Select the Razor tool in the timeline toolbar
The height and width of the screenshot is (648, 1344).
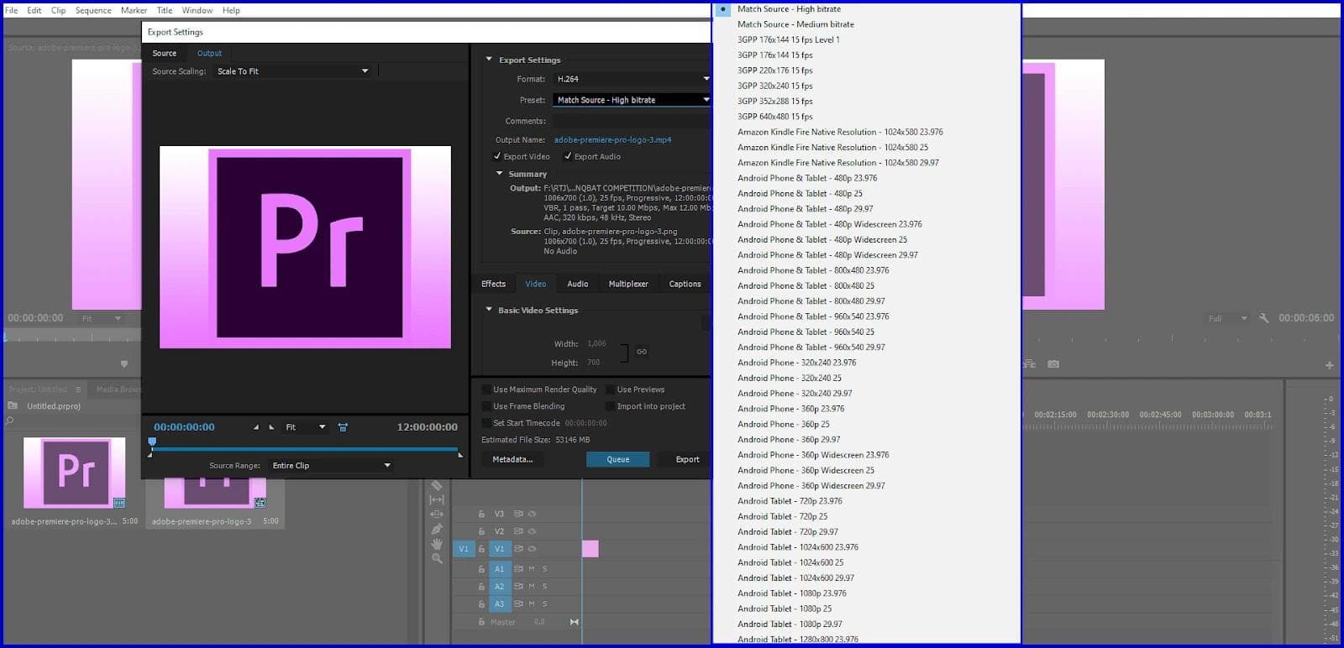coord(436,486)
